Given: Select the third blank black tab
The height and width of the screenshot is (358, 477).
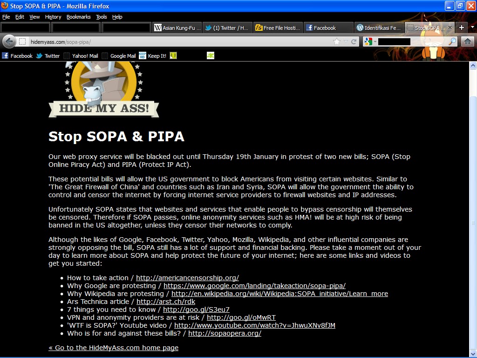Looking at the screenshot, I should [x=126, y=28].
